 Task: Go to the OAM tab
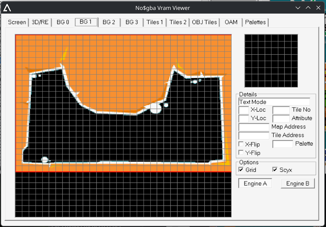point(231,22)
